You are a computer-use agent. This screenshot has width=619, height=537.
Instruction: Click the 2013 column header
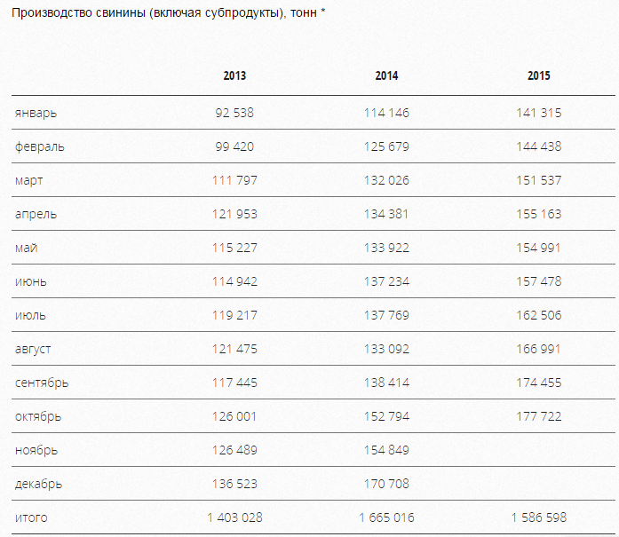click(x=234, y=76)
